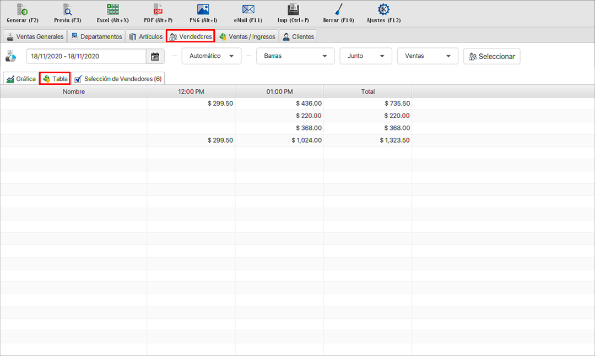Viewport: 595px width, 356px height.
Task: Open Ajustes (F12) settings gear
Action: pos(383,10)
